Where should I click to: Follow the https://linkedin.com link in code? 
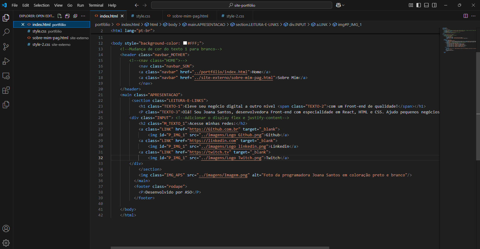tap(213, 140)
